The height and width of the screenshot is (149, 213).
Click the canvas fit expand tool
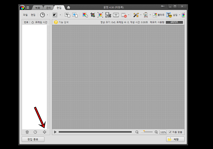tap(100, 15)
